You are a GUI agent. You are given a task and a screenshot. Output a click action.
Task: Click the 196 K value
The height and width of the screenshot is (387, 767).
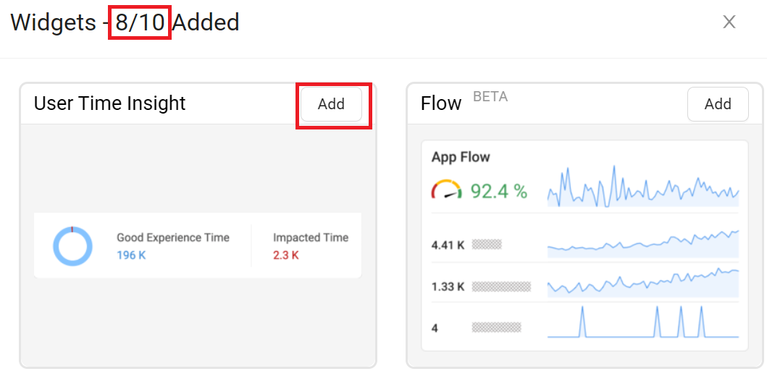[x=131, y=255]
